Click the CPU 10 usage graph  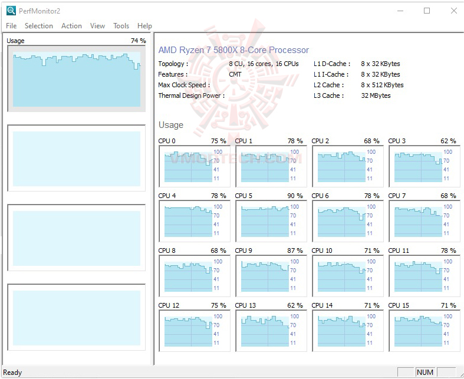click(348, 276)
